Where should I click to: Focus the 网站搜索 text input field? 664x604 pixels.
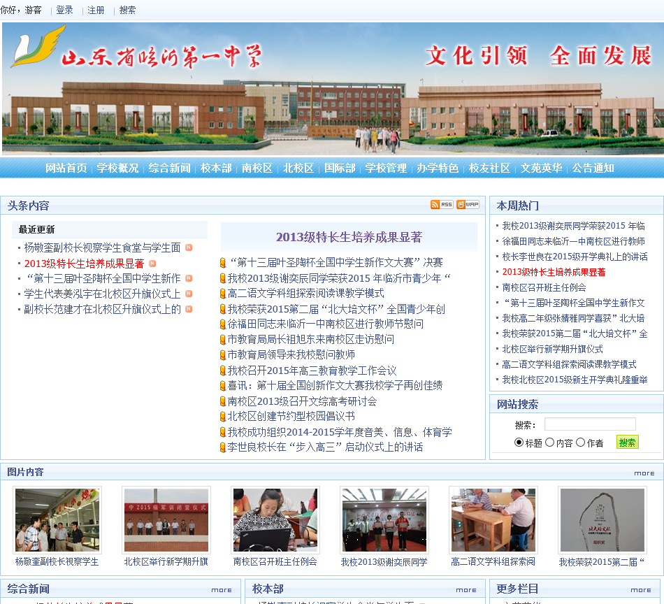[x=590, y=424]
